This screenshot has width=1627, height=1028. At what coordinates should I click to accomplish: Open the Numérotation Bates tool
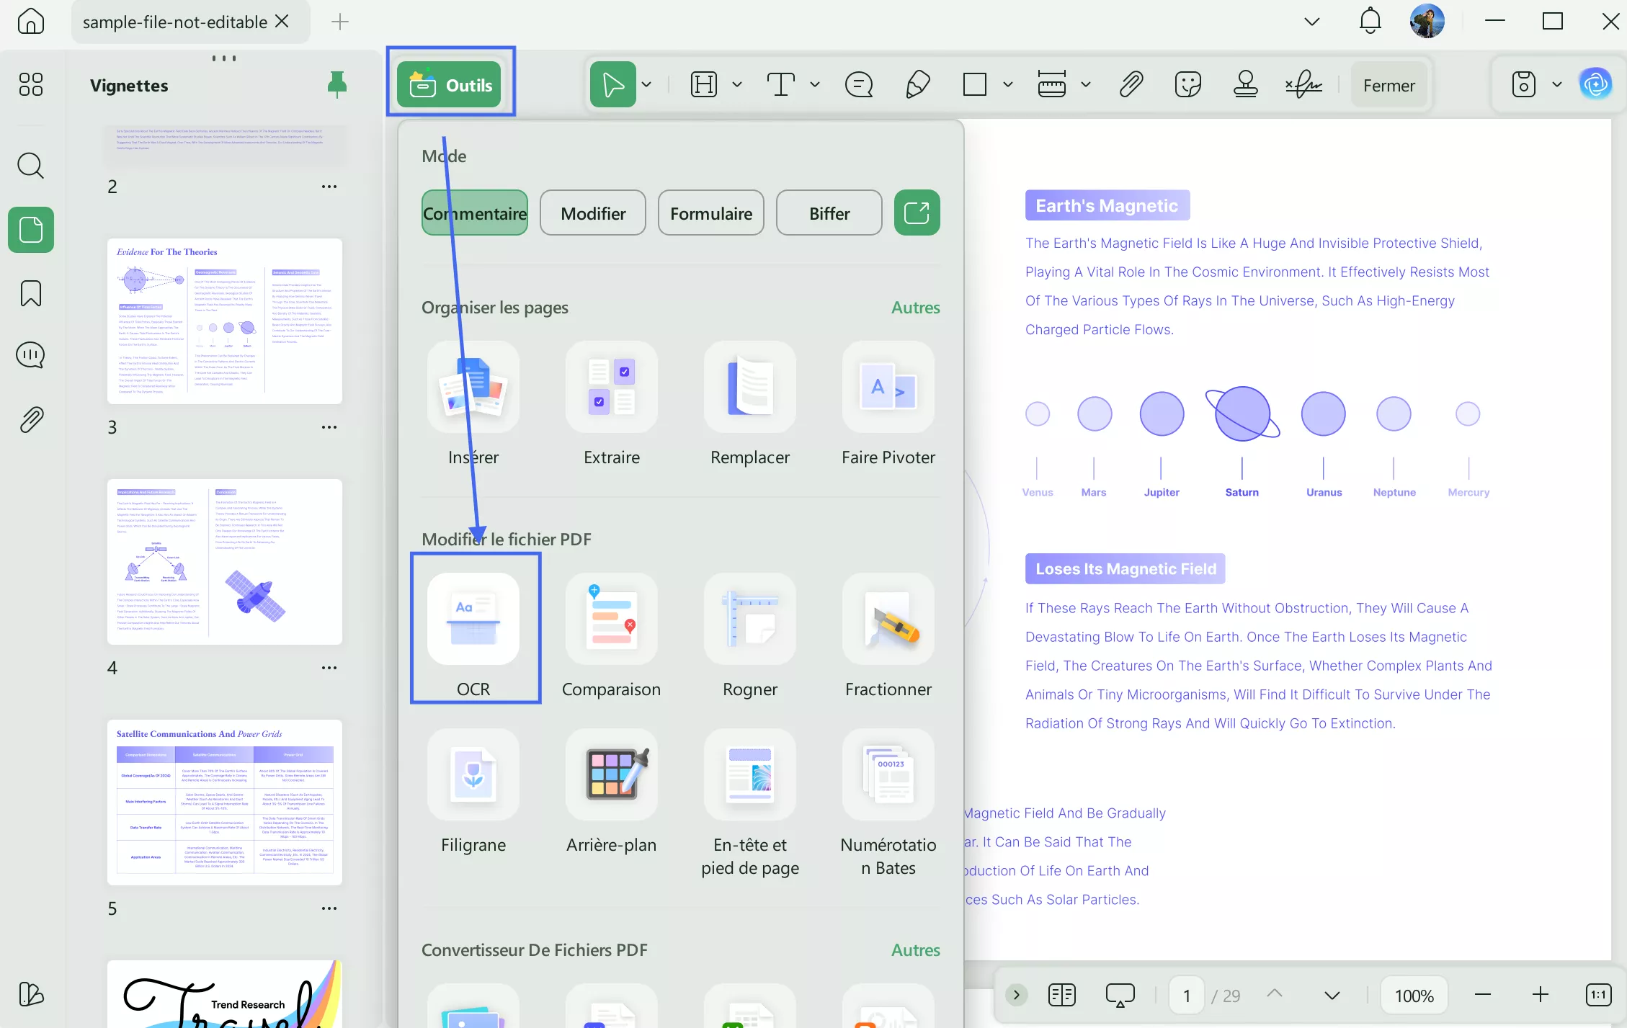(x=888, y=804)
